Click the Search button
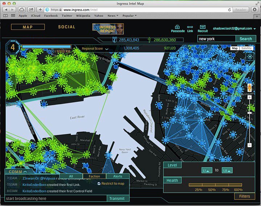261x206 pixels. [246, 39]
